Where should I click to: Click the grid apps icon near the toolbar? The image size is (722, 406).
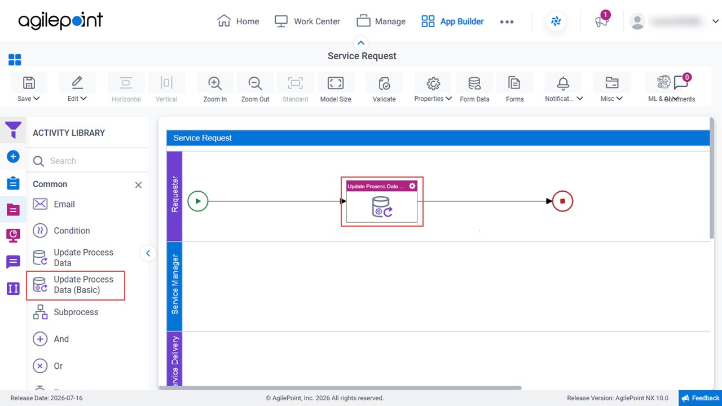[15, 60]
